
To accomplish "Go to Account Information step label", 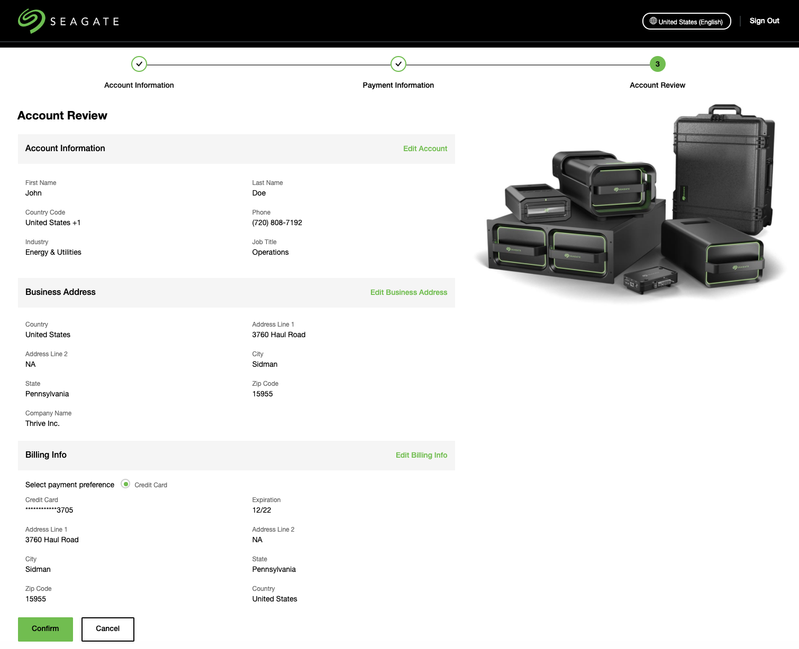I will pos(139,85).
